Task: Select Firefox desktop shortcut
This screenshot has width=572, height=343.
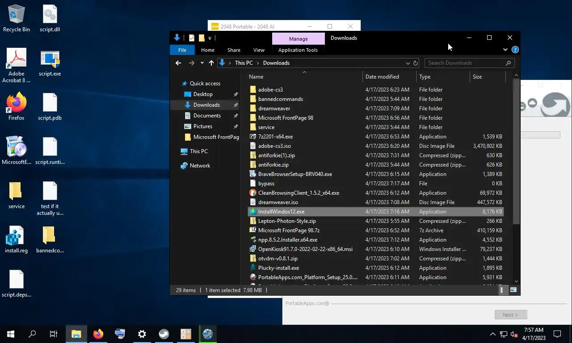Action: tap(16, 107)
